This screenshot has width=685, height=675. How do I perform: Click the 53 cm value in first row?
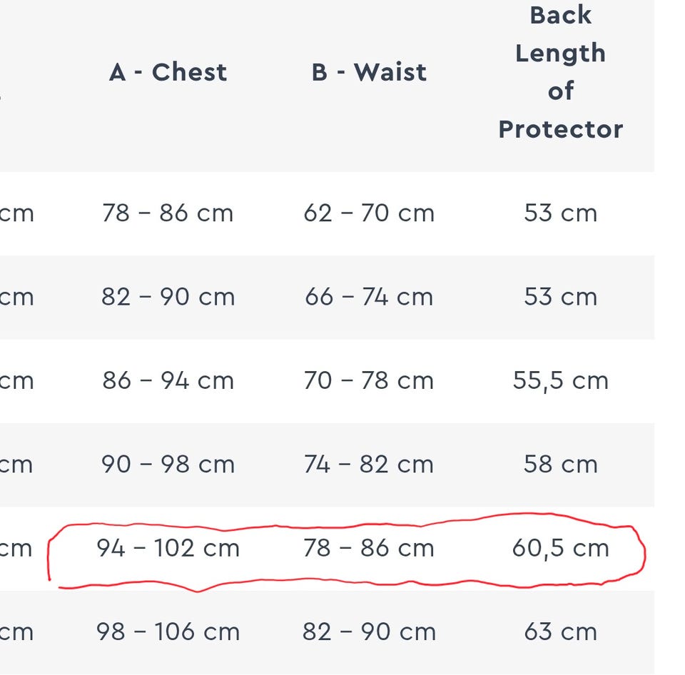(x=561, y=213)
